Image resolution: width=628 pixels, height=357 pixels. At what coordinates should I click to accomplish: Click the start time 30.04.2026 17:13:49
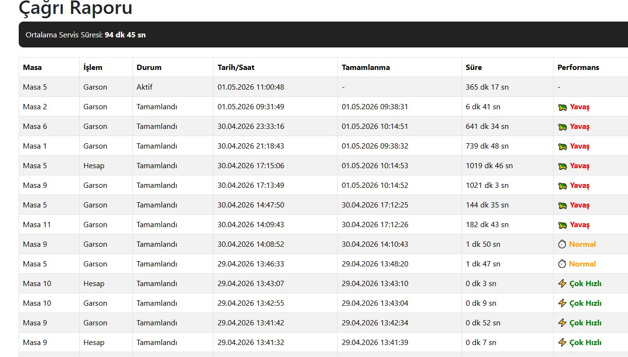pos(250,185)
